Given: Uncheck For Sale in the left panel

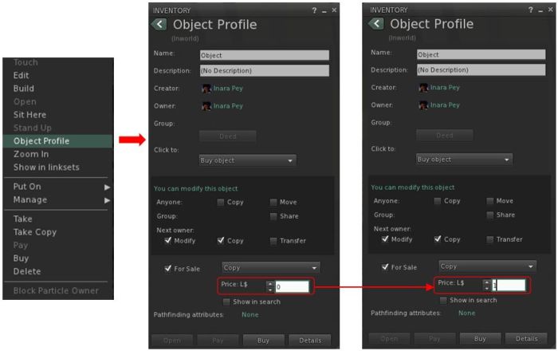Looking at the screenshot, I should coord(168,269).
